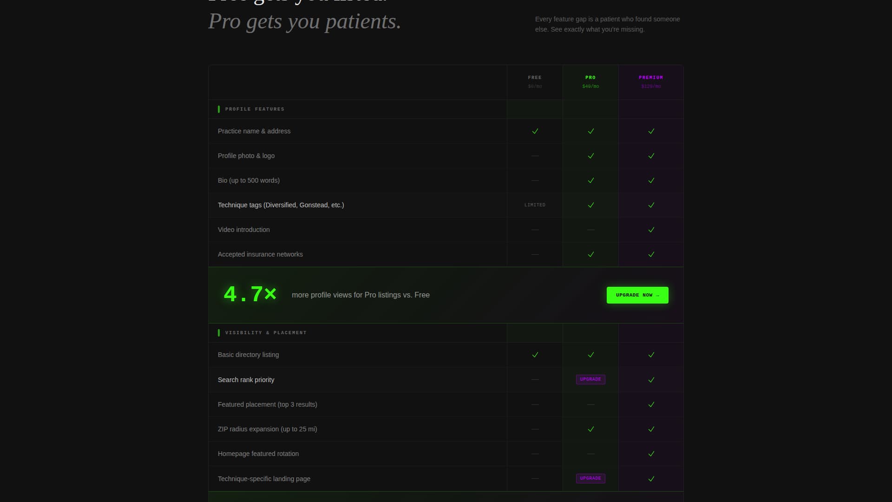
Task: Click the checkmark for Accepted insurance networks under Pro
Action: (x=590, y=254)
